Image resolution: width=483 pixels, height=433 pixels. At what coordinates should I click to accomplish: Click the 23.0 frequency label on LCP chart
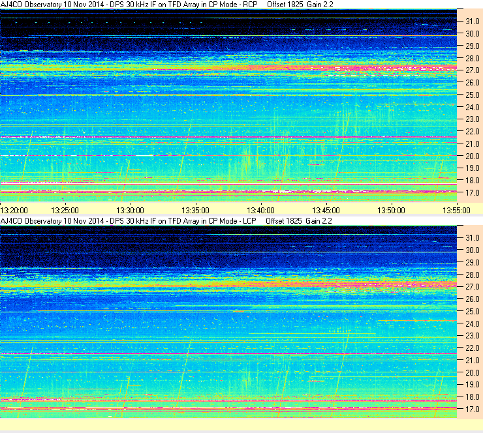(473, 336)
